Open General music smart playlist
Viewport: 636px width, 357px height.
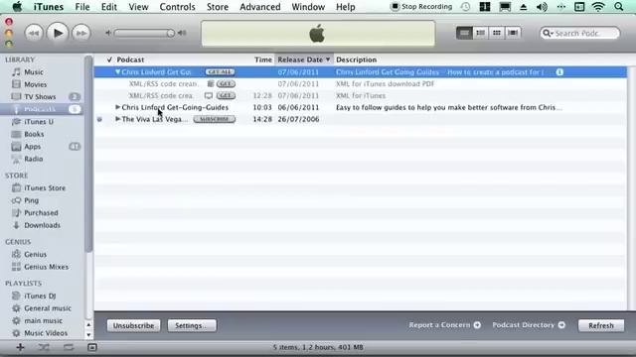tap(48, 308)
